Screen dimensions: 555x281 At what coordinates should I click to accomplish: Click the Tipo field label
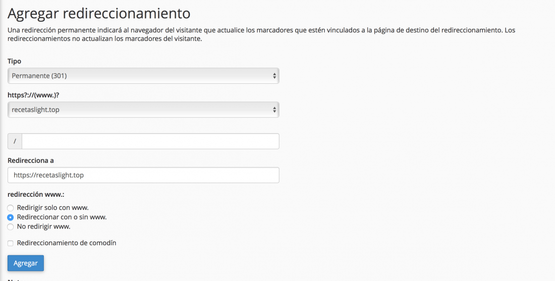click(x=14, y=61)
